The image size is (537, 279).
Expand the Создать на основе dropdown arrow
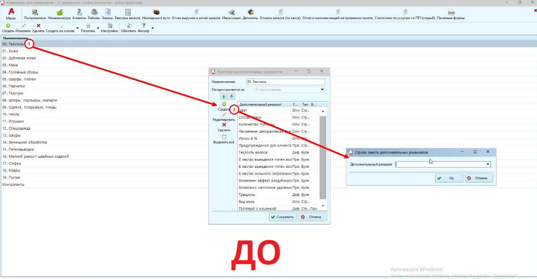[x=77, y=28]
